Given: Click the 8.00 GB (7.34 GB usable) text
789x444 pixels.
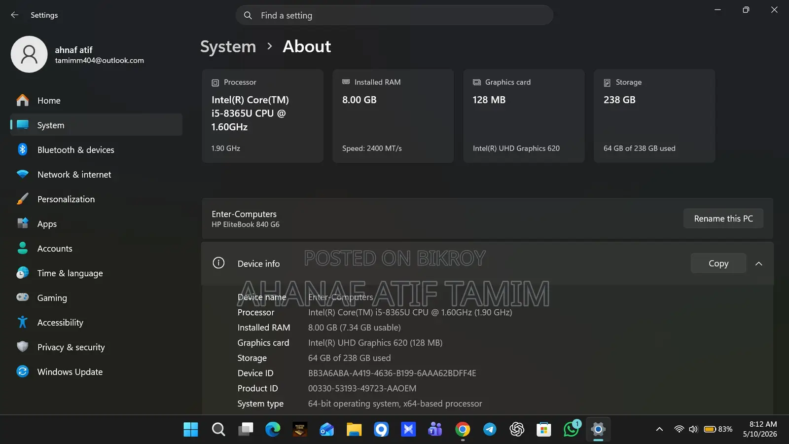Looking at the screenshot, I should (x=354, y=328).
